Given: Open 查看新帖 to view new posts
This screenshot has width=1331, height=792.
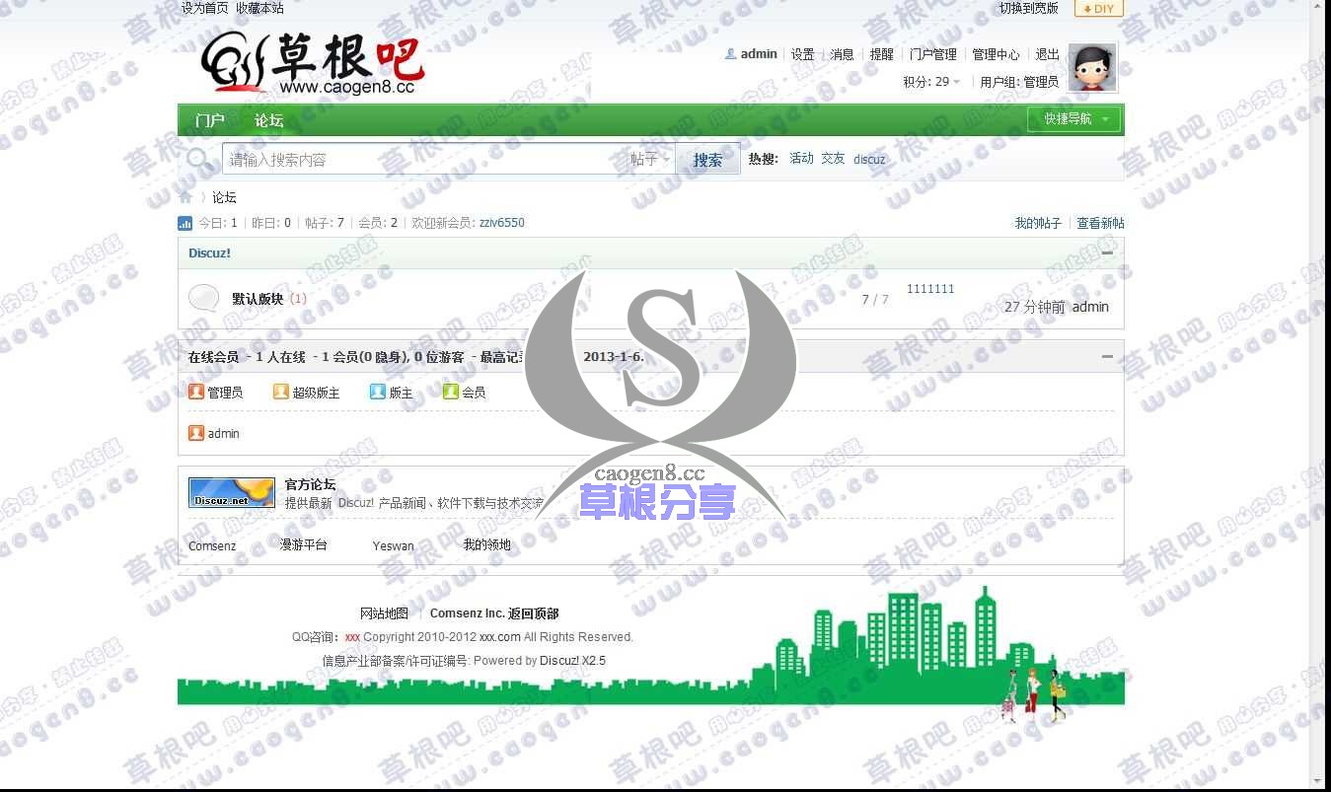Looking at the screenshot, I should coord(1100,223).
